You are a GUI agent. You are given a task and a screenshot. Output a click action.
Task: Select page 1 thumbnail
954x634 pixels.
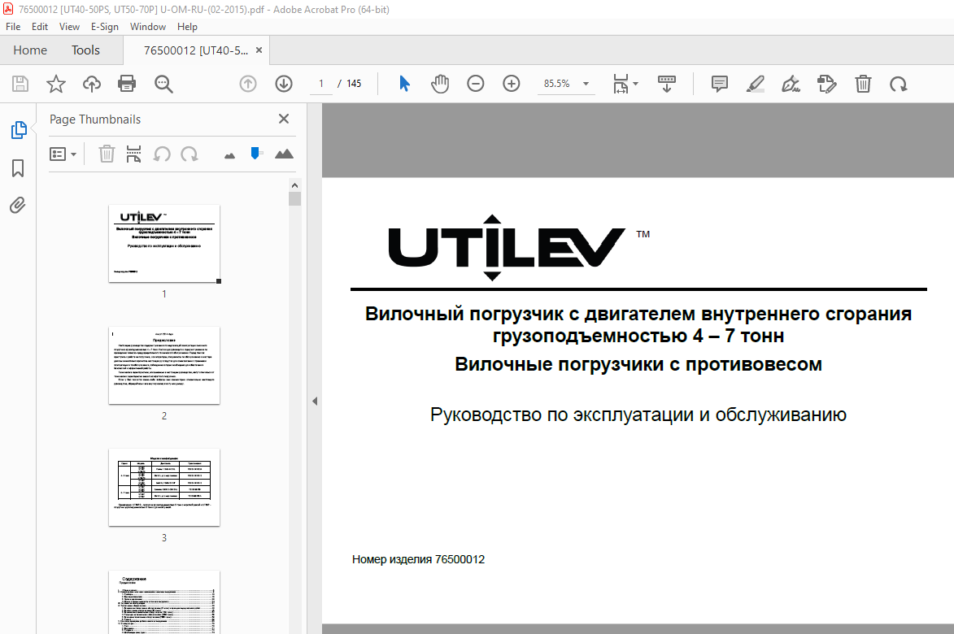click(x=164, y=243)
